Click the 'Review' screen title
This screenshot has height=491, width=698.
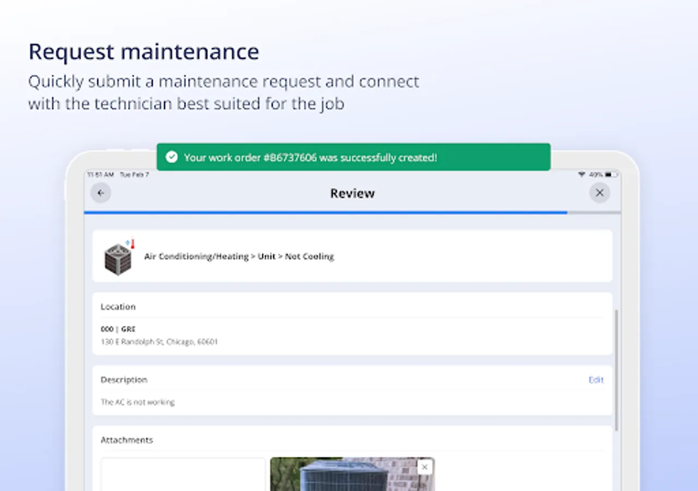tap(352, 193)
